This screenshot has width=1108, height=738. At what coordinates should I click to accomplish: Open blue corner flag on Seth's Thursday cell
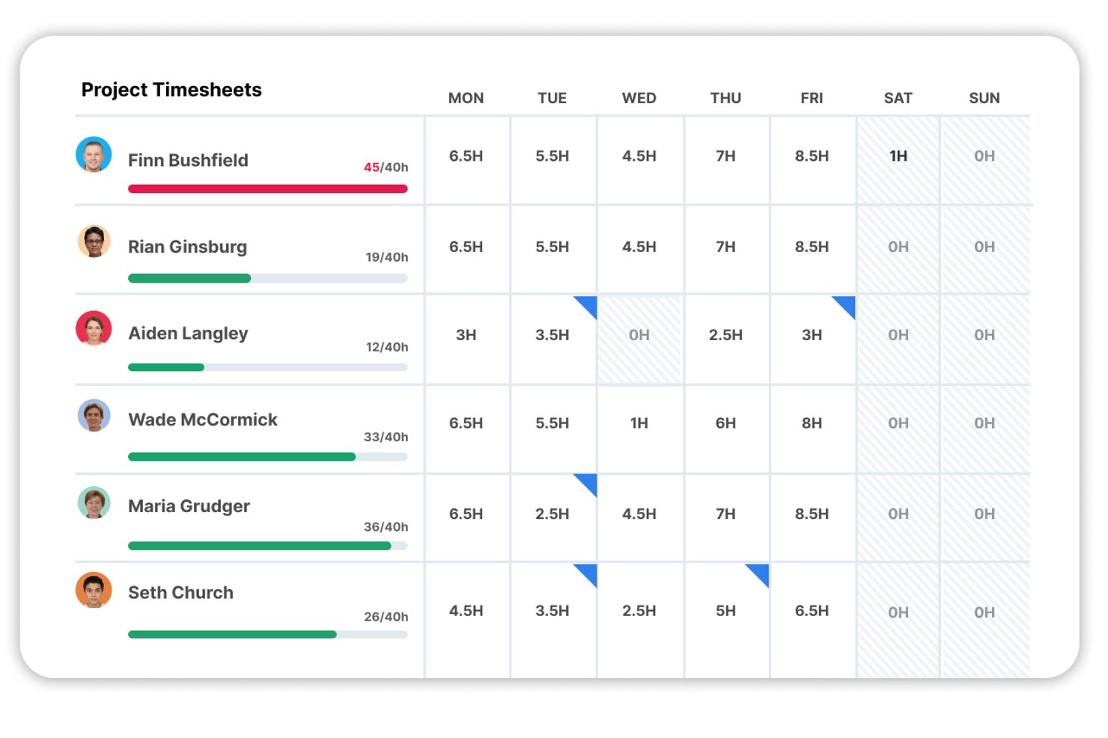pos(761,572)
